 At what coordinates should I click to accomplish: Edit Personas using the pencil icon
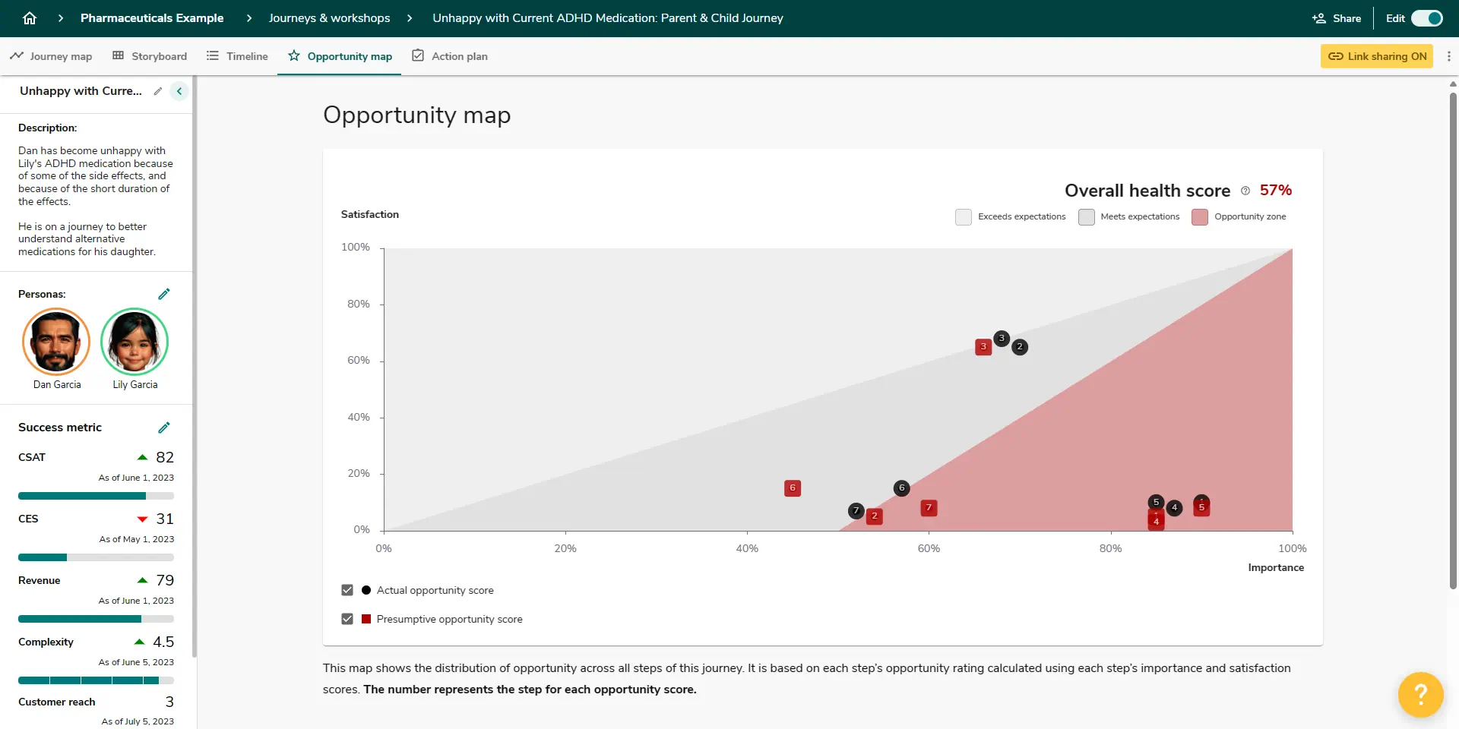click(x=165, y=294)
